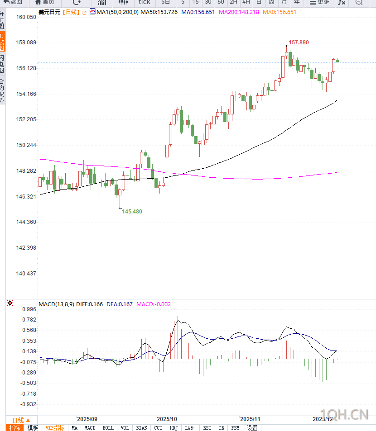Click the back arrow labeled 返回

click(x=13, y=2)
